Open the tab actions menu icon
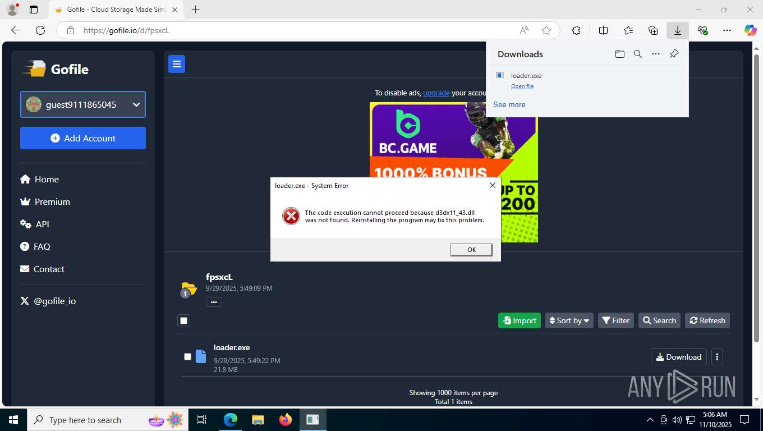 point(34,10)
